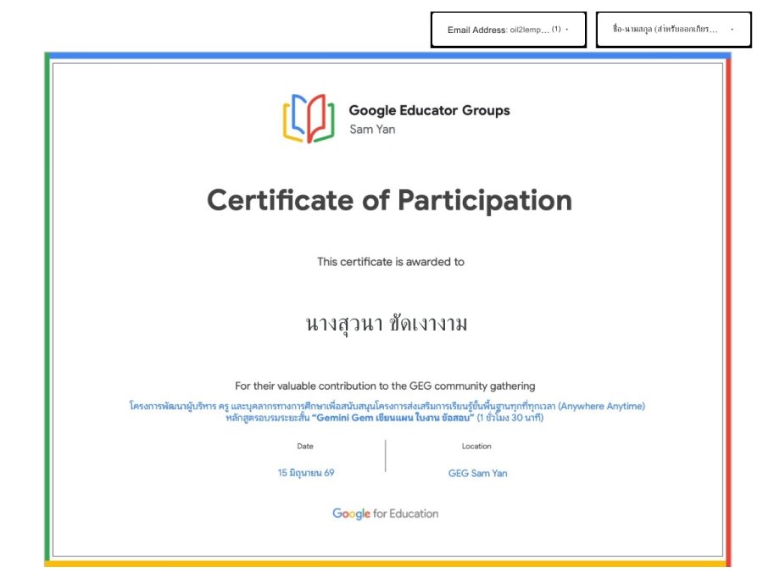
Task: Click 'This certificate is awarded to' text
Action: coord(391,262)
